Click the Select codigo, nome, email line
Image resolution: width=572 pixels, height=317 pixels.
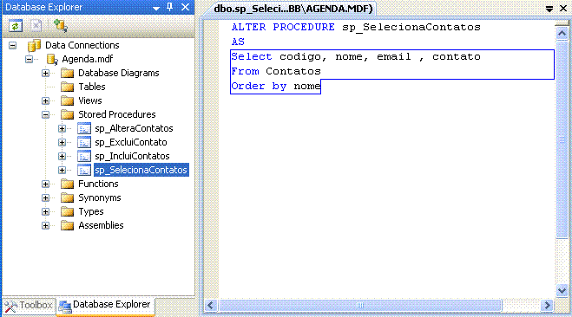point(356,56)
